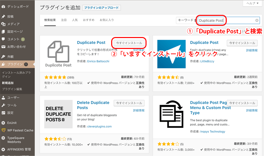Click the 外観 paintbrush icon

coord(3,57)
